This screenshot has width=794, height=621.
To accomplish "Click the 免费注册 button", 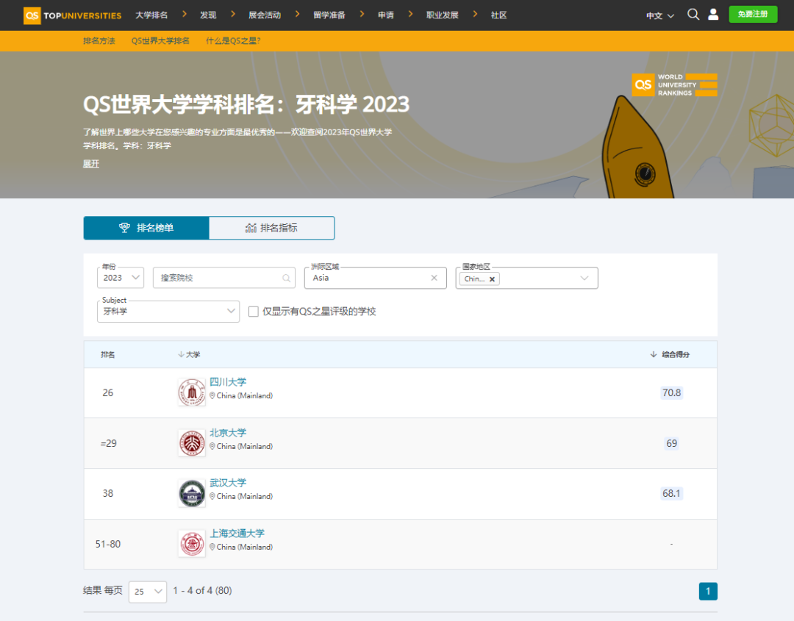I will coord(753,14).
